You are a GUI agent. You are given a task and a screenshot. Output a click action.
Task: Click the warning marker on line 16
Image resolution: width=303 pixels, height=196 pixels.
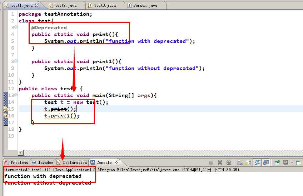[6, 116]
